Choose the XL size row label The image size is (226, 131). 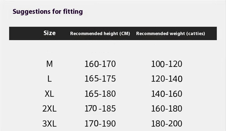pyautogui.click(x=49, y=94)
